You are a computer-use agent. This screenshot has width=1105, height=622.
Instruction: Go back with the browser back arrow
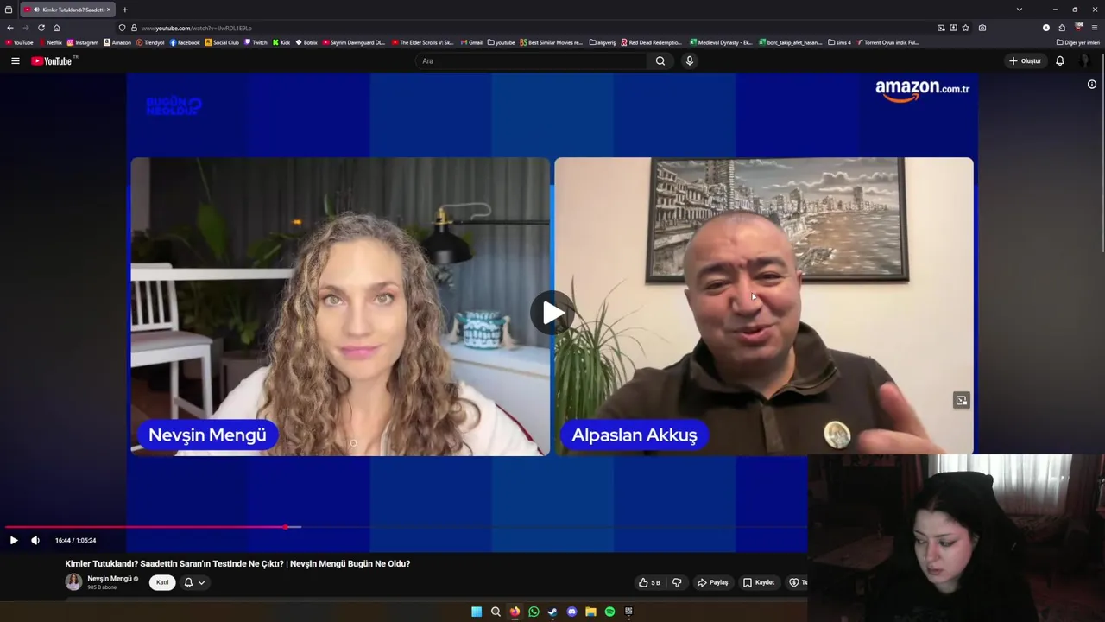(x=10, y=28)
